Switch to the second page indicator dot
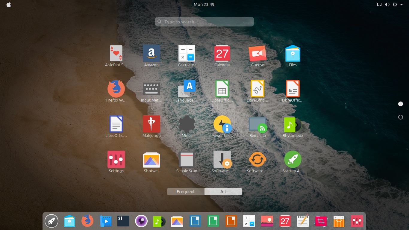The width and height of the screenshot is (409, 230). (x=401, y=117)
